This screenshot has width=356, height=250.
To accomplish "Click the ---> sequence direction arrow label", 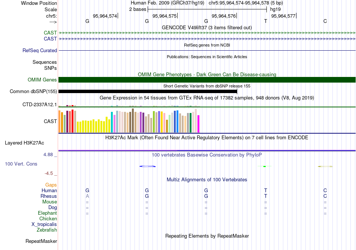I will click(53, 22).
